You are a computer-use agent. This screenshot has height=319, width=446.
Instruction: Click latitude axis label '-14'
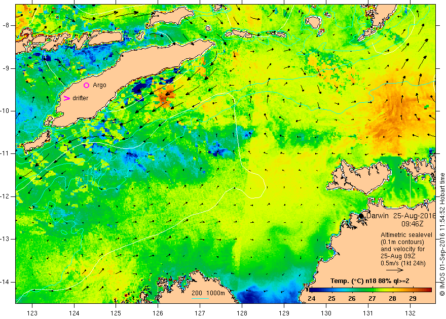(x=5, y=282)
